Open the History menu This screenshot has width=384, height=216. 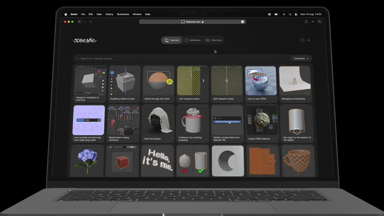(x=109, y=14)
